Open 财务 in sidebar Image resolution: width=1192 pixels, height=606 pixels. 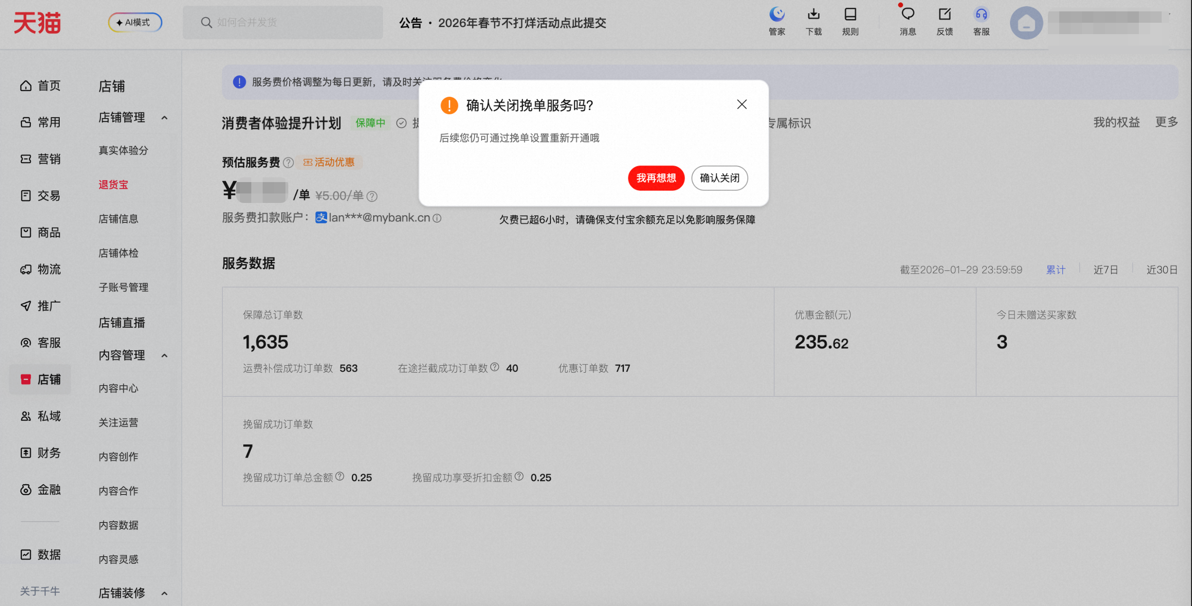40,453
